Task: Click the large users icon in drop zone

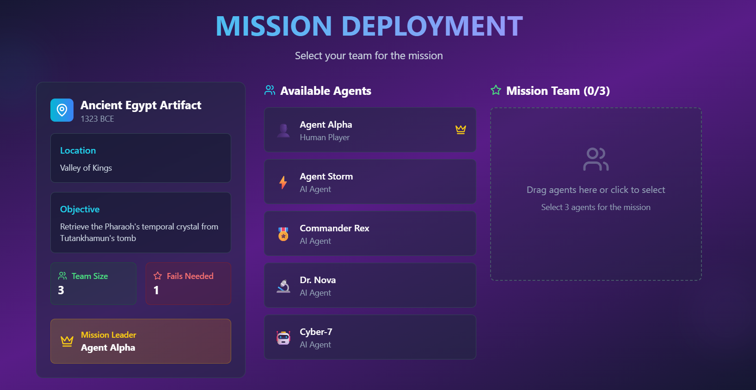Action: (596, 159)
